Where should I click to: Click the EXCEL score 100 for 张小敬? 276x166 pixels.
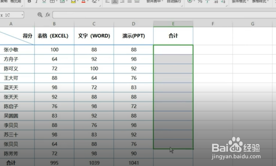click(54, 50)
